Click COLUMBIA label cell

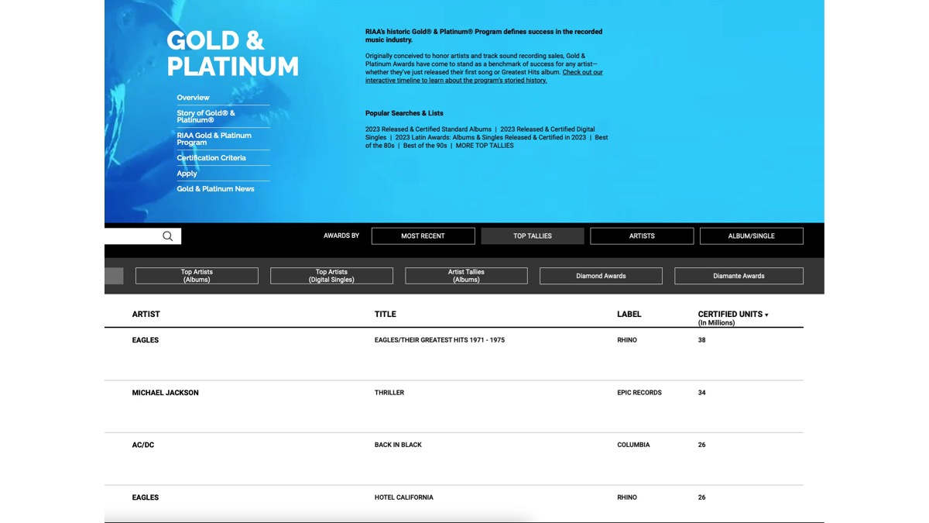coord(633,446)
